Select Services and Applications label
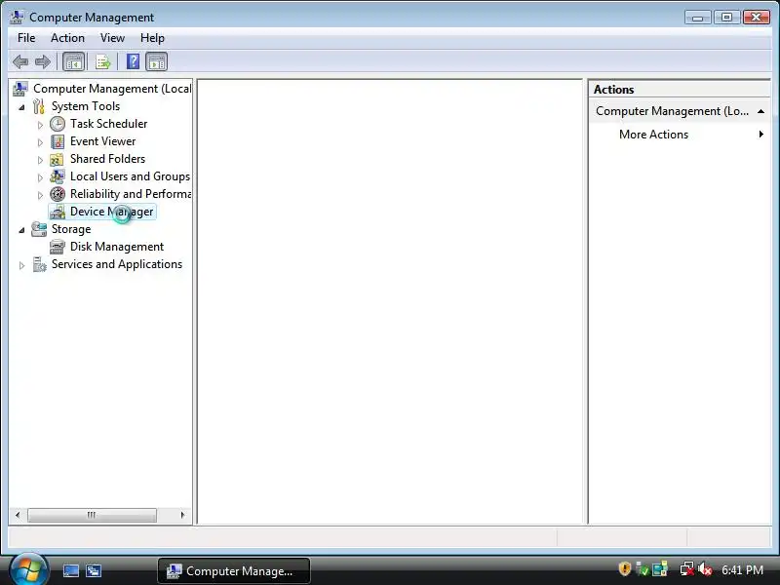Image resolution: width=780 pixels, height=585 pixels. (x=117, y=264)
